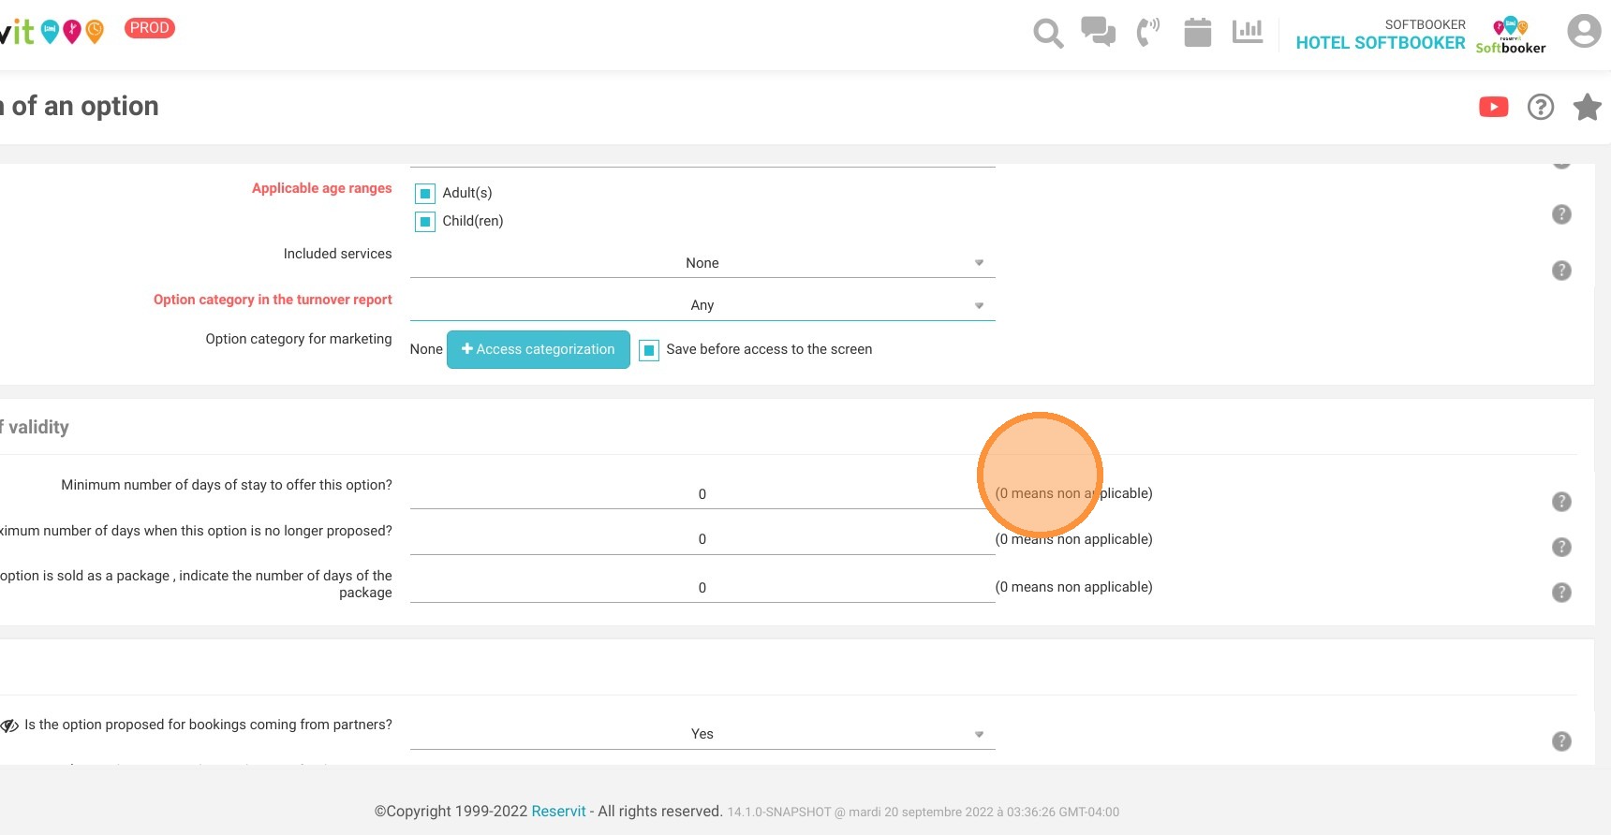
Task: Click the Softbooker logo
Action: point(1511,36)
